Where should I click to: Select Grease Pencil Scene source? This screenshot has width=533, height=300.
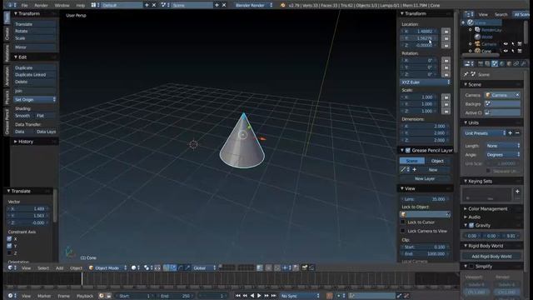[412, 161]
